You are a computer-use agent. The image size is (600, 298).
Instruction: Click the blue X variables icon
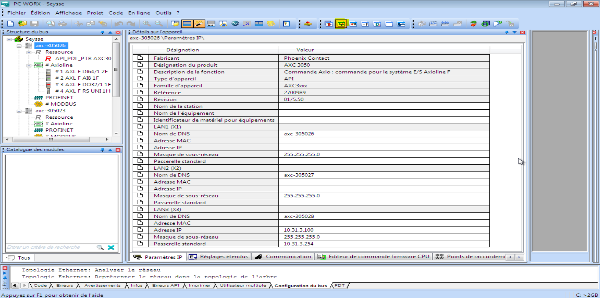tap(247, 24)
